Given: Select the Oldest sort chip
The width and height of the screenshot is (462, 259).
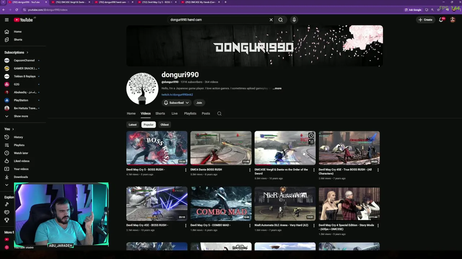Looking at the screenshot, I should pos(165,124).
